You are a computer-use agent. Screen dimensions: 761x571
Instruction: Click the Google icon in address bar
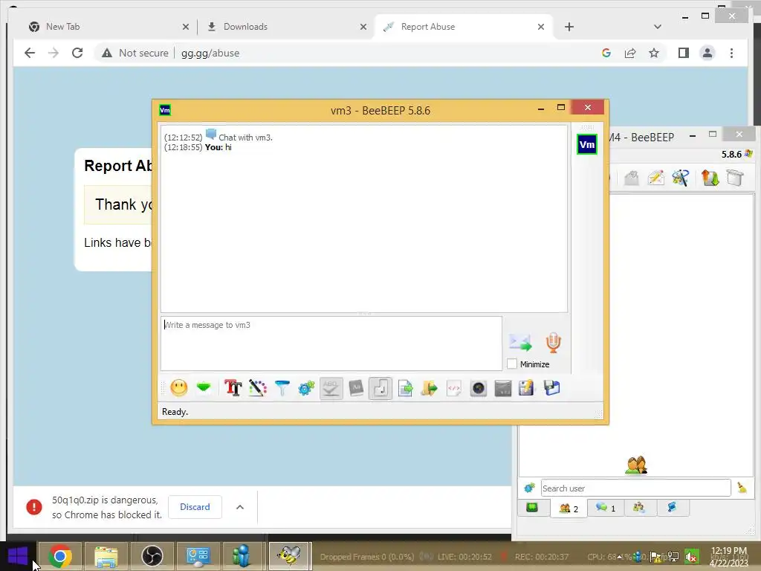point(606,53)
